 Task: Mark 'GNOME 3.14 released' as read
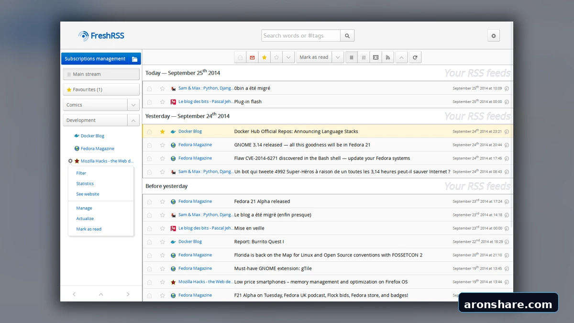click(x=149, y=145)
